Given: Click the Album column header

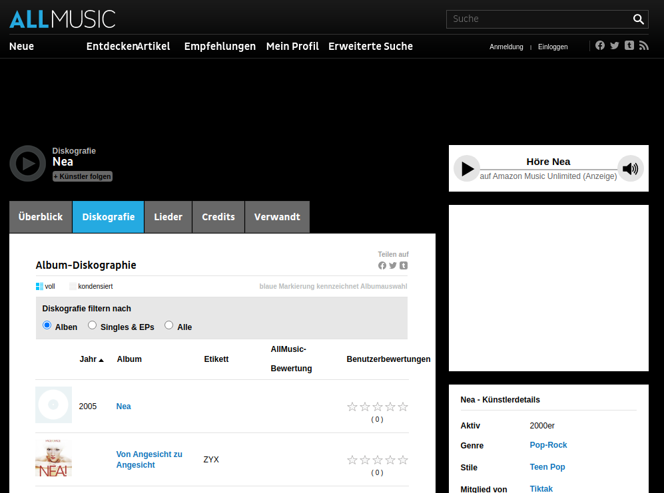Looking at the screenshot, I should coord(129,359).
